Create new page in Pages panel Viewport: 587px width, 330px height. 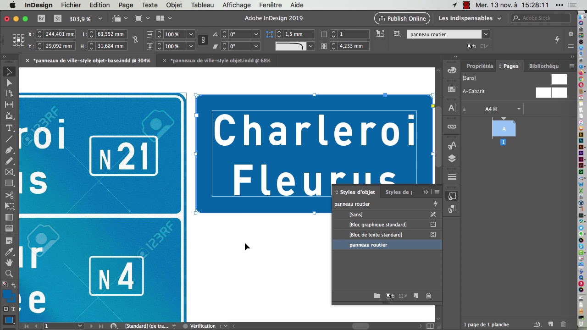pyautogui.click(x=551, y=324)
